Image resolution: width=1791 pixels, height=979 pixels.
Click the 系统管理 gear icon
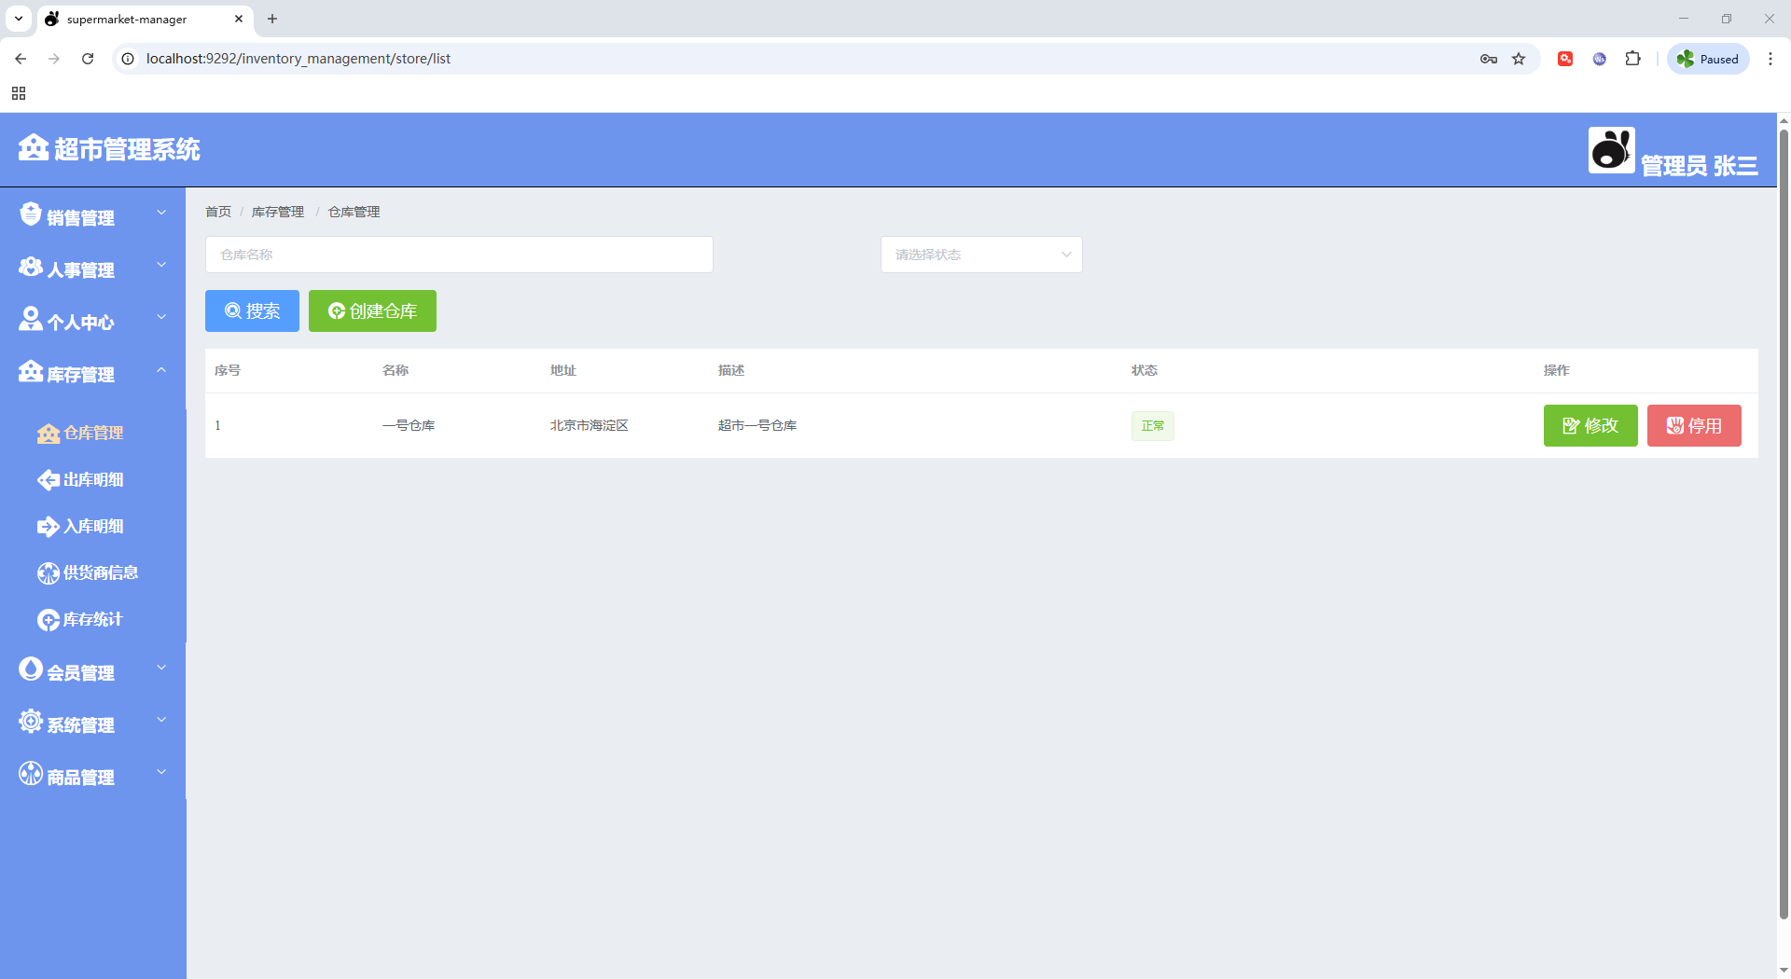[31, 722]
